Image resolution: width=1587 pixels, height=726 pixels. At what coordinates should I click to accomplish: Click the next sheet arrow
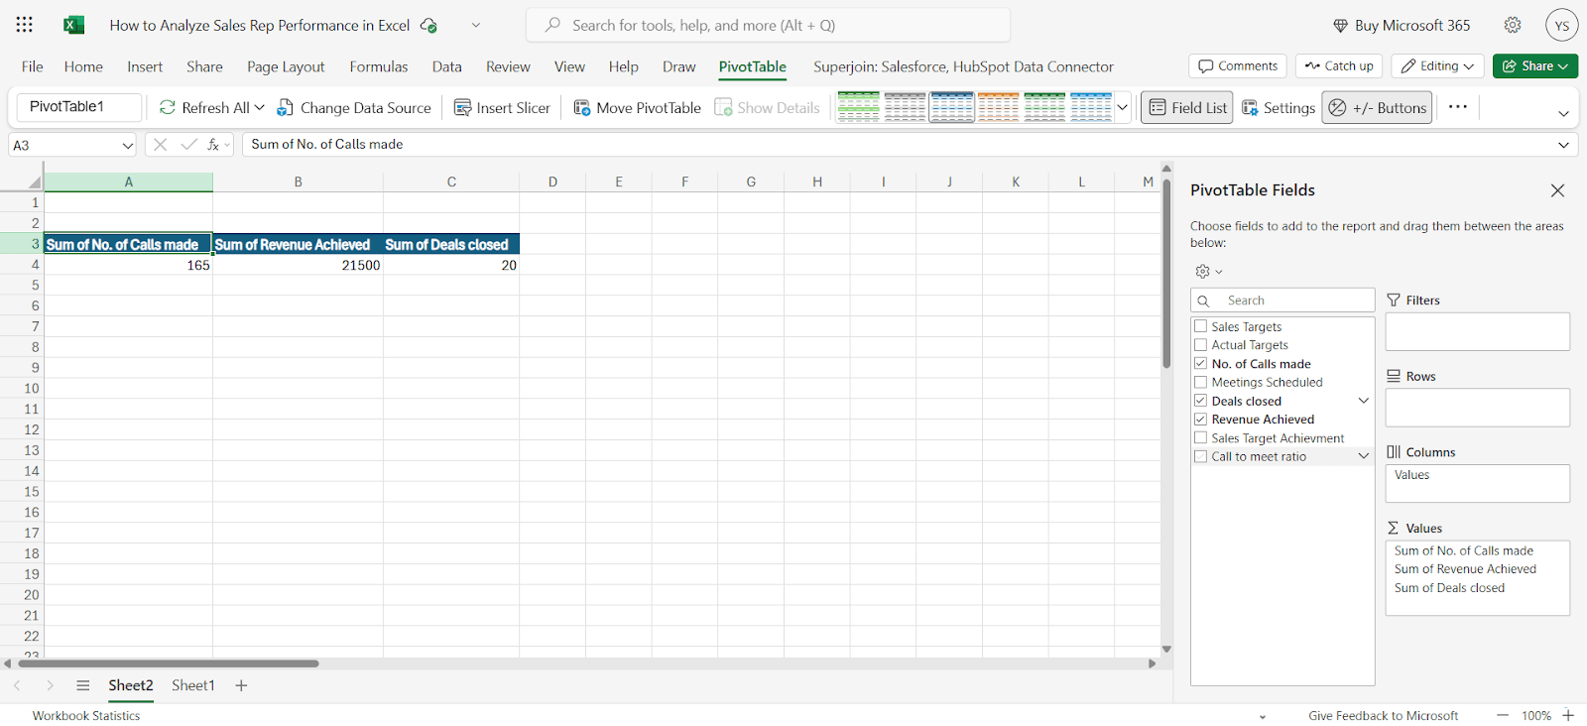[50, 685]
